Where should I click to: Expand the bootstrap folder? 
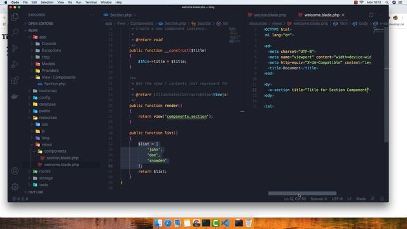click(48, 91)
